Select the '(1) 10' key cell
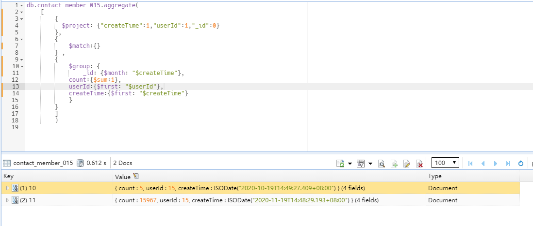This screenshot has height=226, width=533. tap(57, 188)
